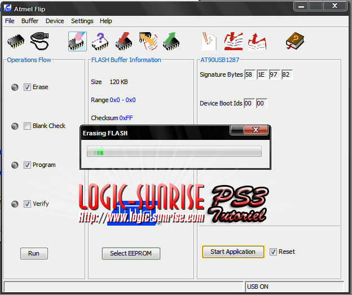Open the Help book icon in the toolbar
Viewport: 352px width, 295px height.
(295, 41)
